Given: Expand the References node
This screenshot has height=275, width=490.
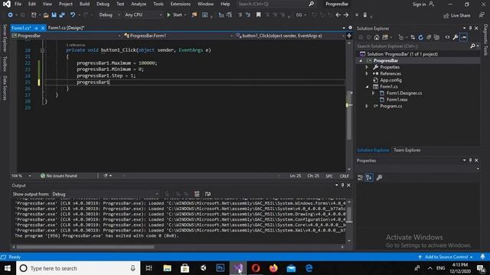Looking at the screenshot, I should tap(367, 73).
